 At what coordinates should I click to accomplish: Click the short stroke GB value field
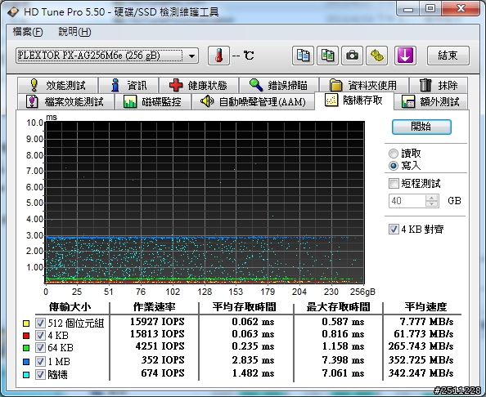click(x=407, y=201)
